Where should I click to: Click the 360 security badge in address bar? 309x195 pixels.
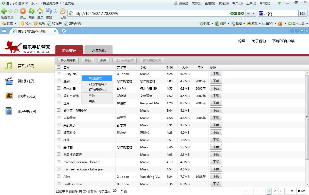[x=237, y=13]
